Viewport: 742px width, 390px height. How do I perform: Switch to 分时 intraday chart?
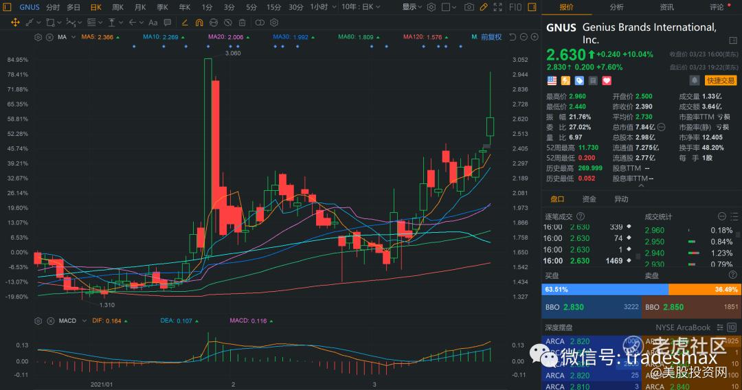53,7
